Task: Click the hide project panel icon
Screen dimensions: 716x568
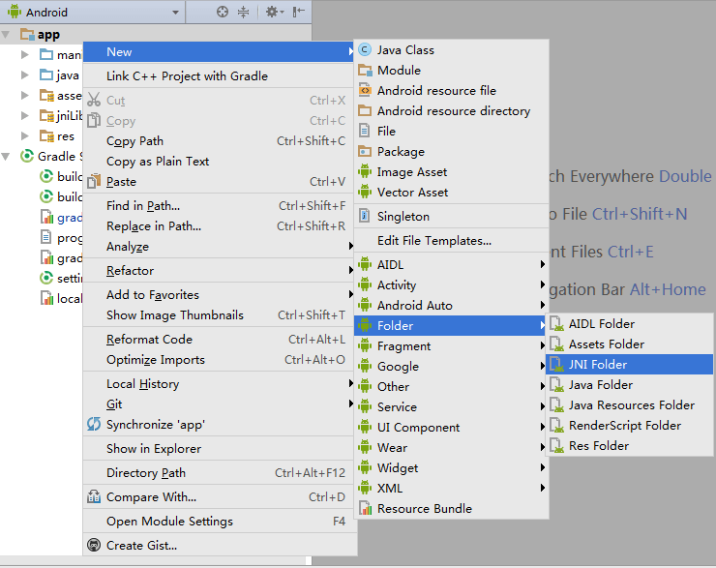Action: coord(299,12)
